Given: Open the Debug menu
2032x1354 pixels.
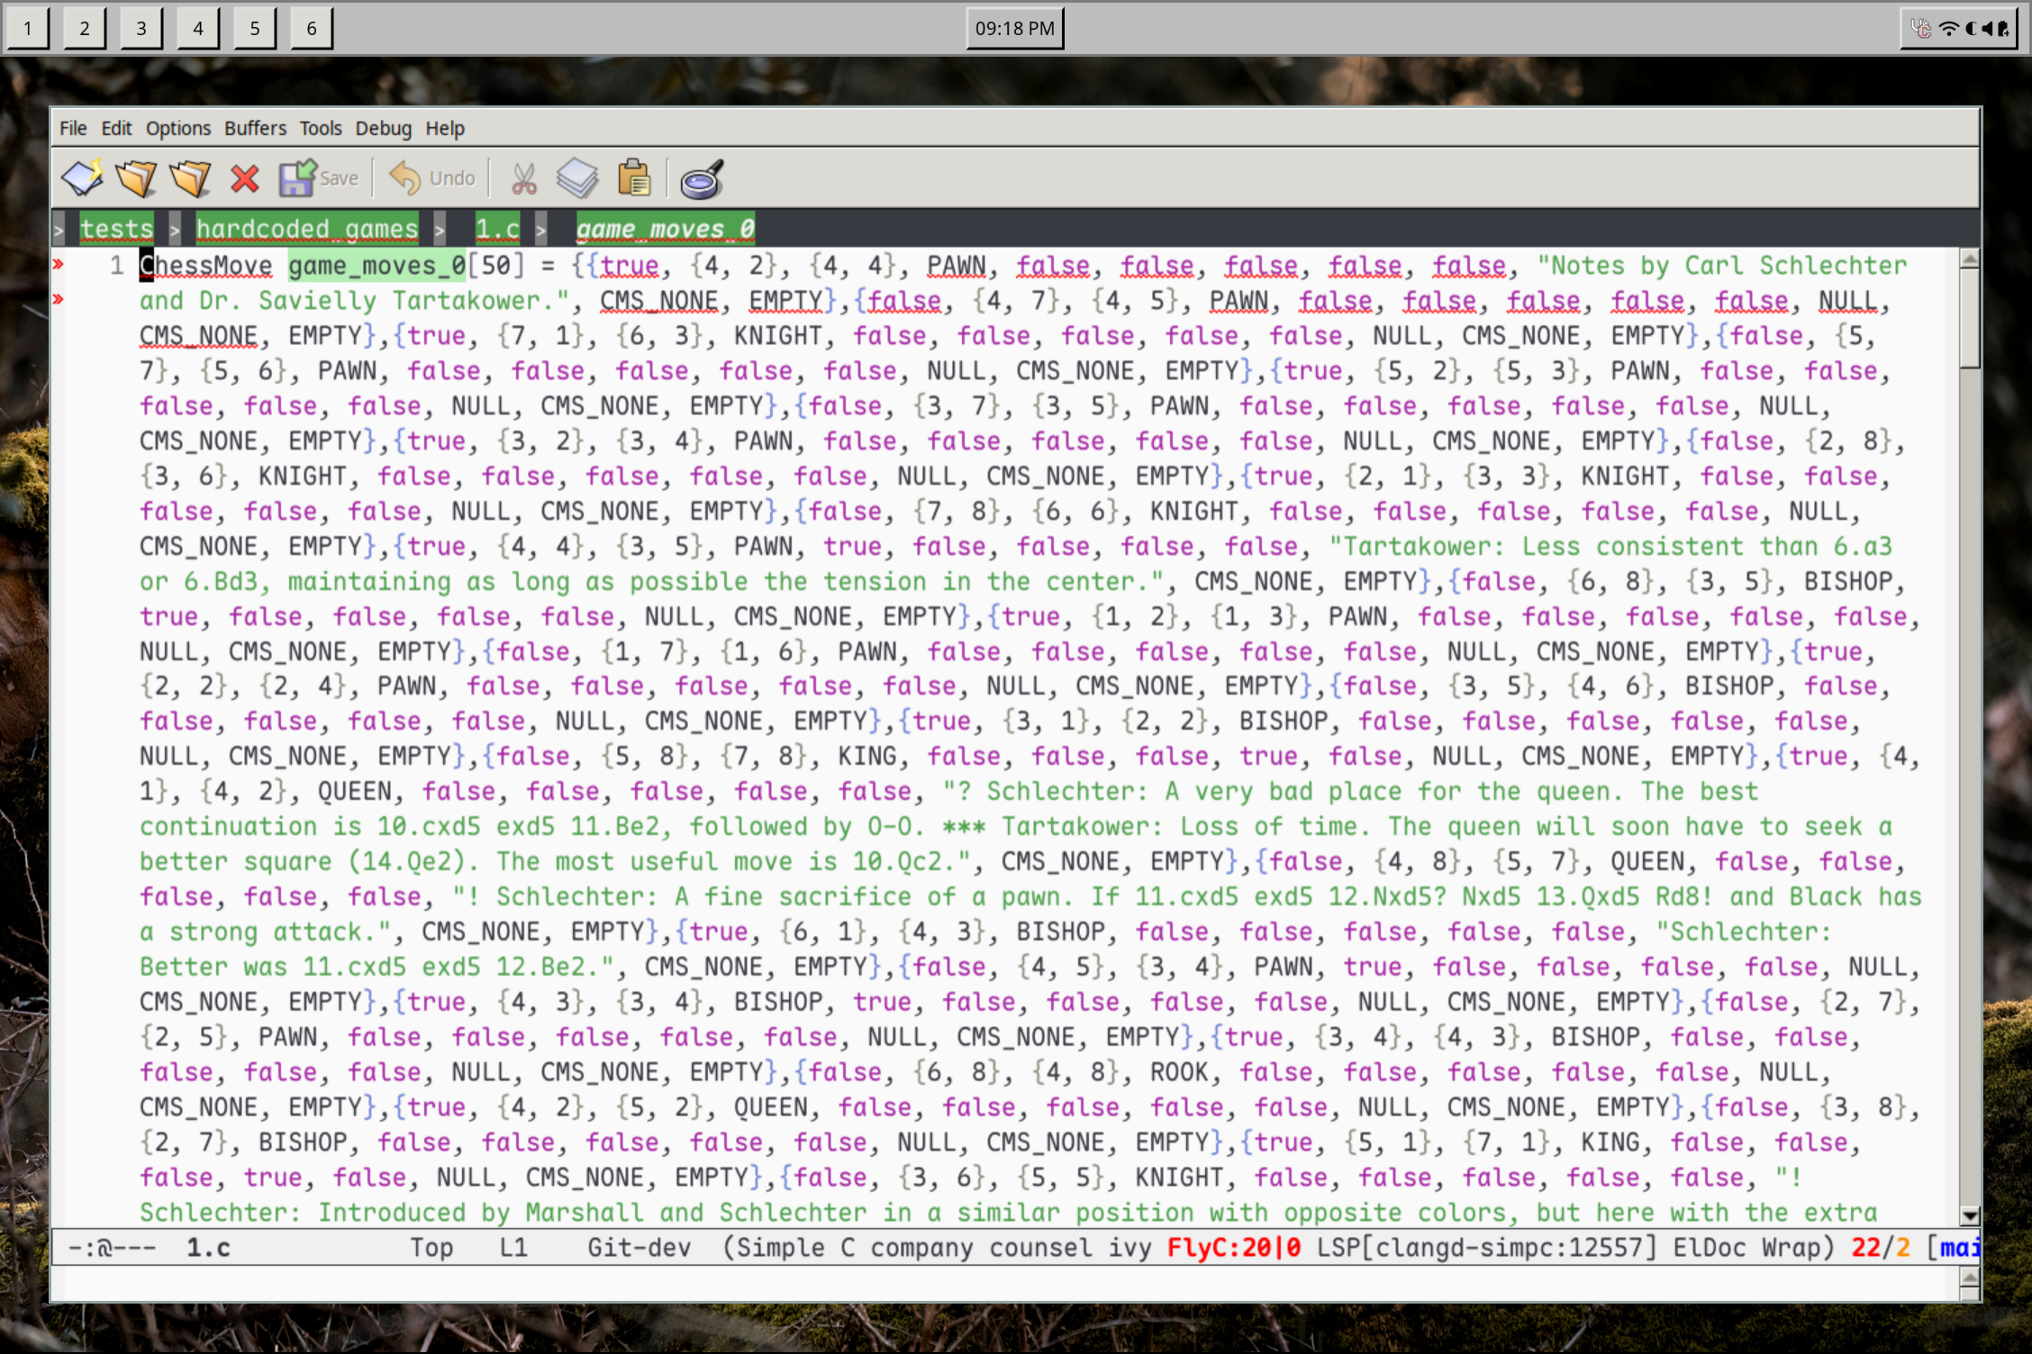Looking at the screenshot, I should [383, 128].
